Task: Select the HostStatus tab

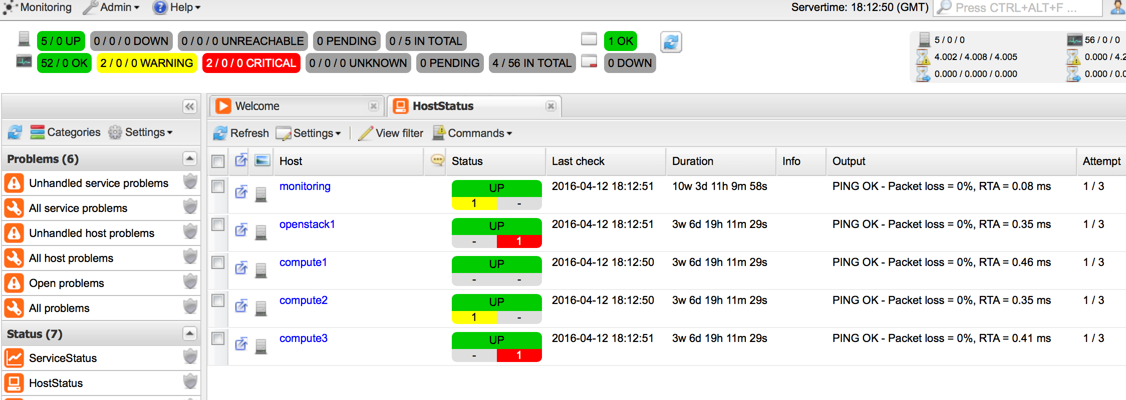Action: pyautogui.click(x=474, y=106)
